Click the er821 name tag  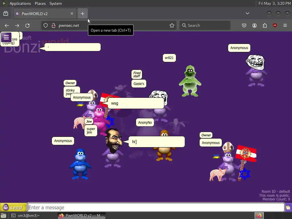[169, 58]
